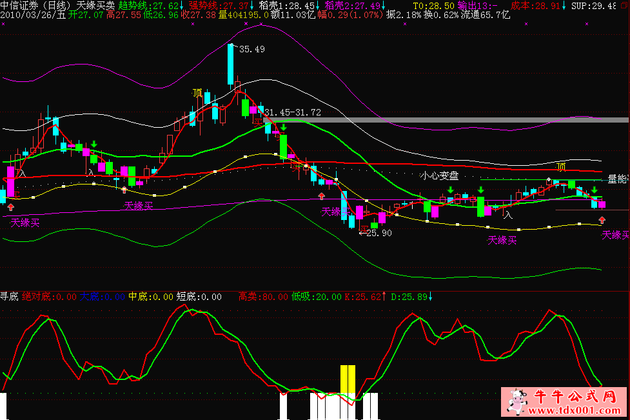
Task: Click the 量能 label at the chart edge
Action: point(617,179)
